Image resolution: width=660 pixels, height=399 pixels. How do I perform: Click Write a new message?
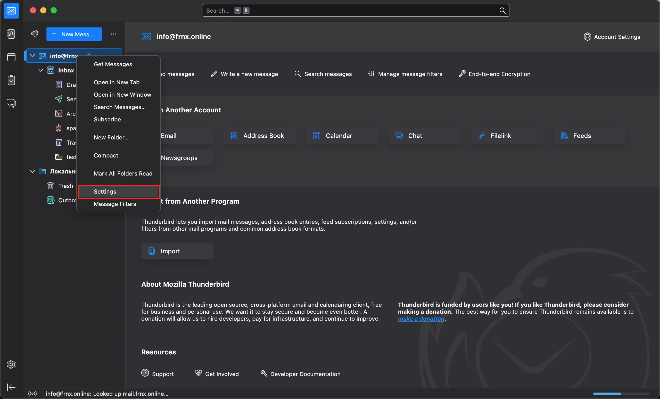click(244, 74)
